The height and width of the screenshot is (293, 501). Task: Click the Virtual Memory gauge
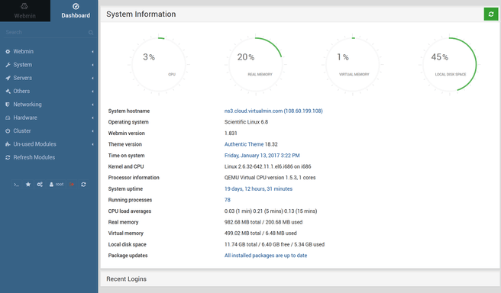point(353,64)
